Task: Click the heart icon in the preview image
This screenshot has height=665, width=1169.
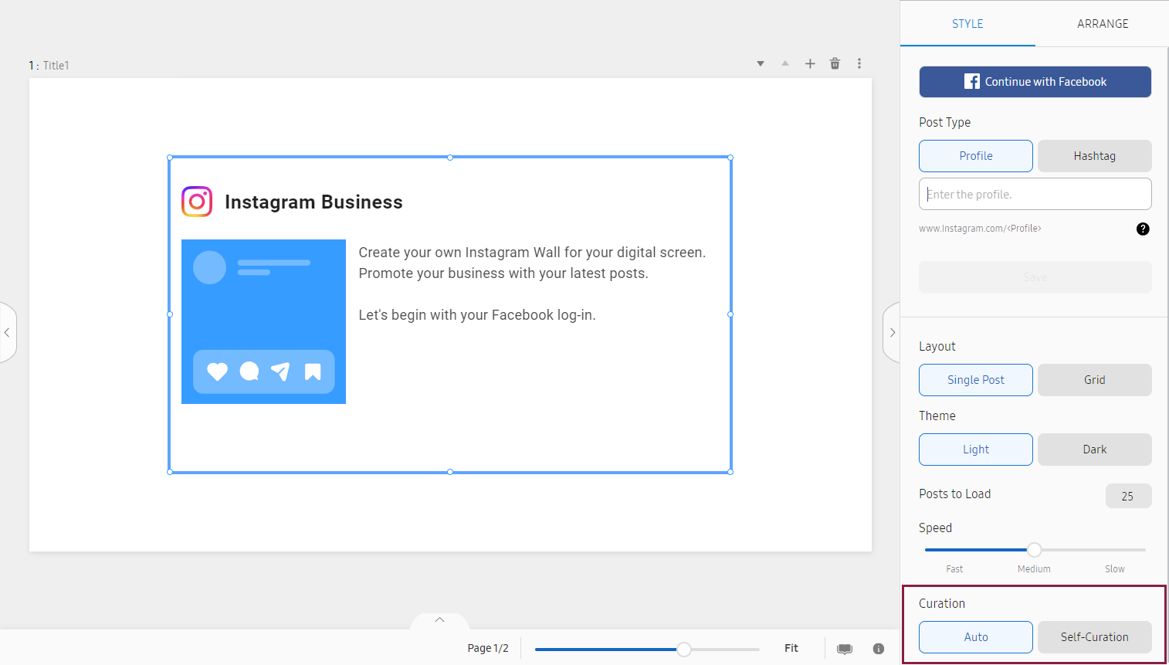Action: pyautogui.click(x=218, y=372)
